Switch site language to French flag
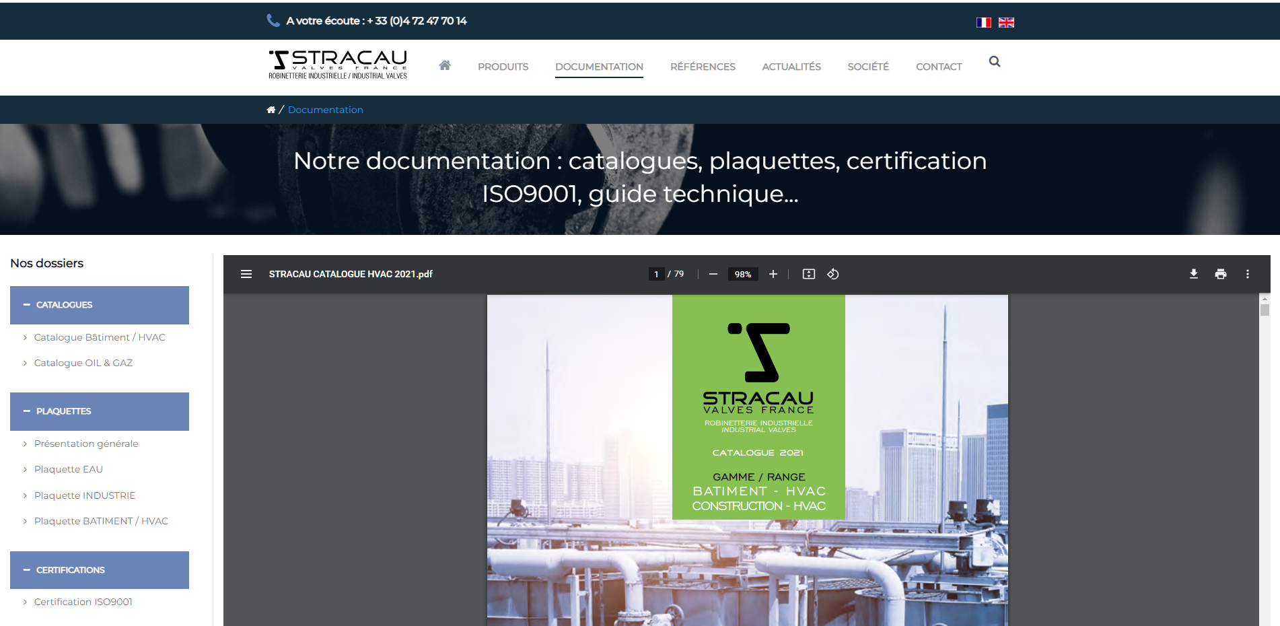The image size is (1280, 626). pos(984,22)
